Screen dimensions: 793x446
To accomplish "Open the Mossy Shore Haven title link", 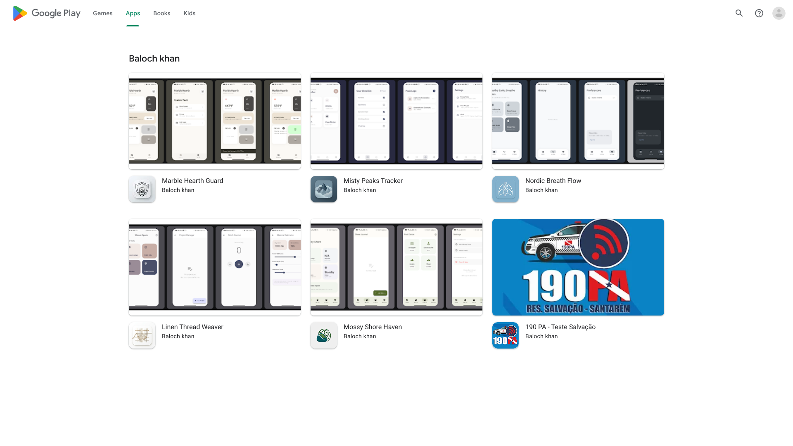I will coord(373,327).
